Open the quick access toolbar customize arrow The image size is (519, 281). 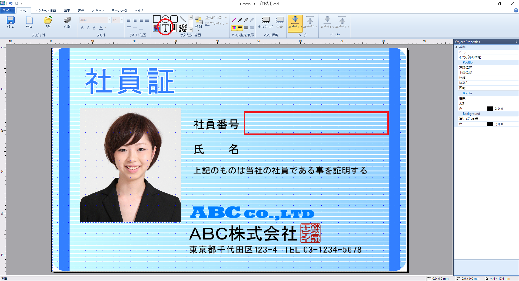click(x=22, y=4)
